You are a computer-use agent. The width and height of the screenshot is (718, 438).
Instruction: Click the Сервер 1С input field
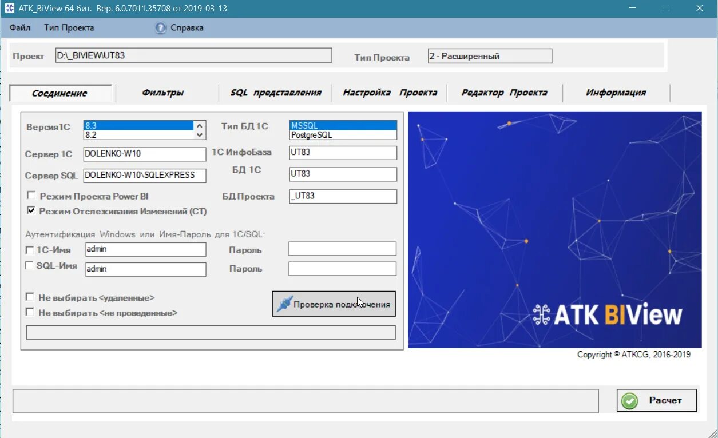(x=145, y=154)
